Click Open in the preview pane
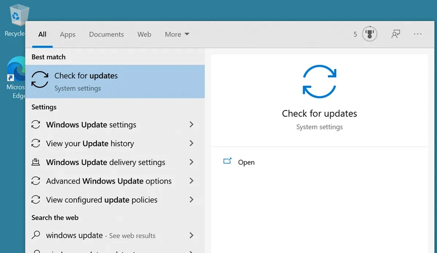Screen dimensions: 437x253 (246, 162)
